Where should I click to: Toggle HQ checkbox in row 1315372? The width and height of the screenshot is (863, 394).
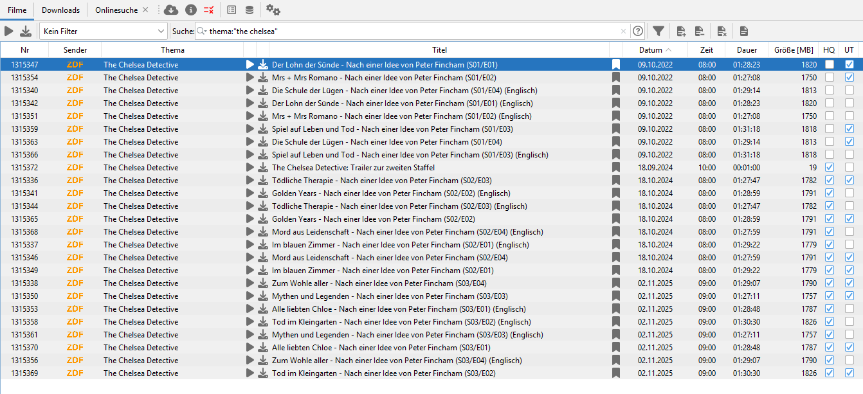(830, 167)
